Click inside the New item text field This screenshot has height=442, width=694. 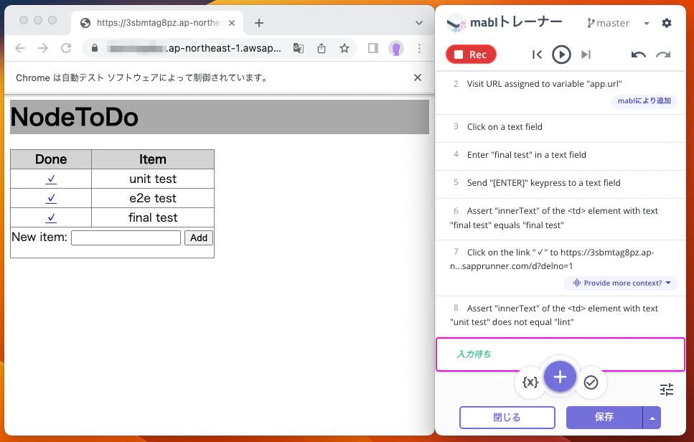tap(126, 237)
